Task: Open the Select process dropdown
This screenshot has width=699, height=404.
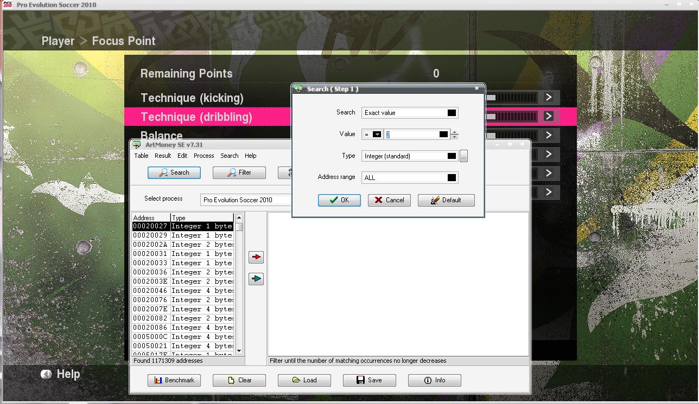Action: 245,200
